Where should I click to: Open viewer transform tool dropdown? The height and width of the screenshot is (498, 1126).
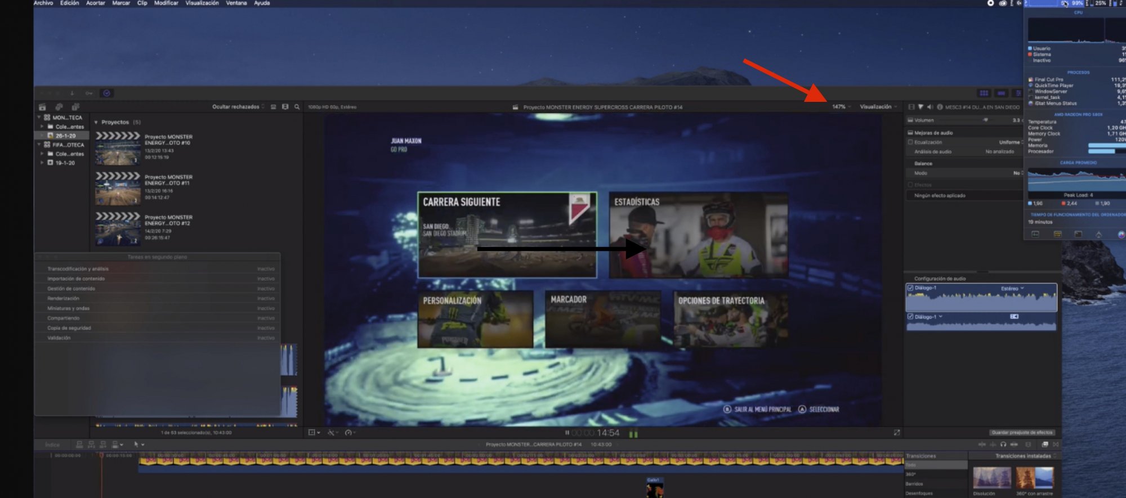click(314, 432)
